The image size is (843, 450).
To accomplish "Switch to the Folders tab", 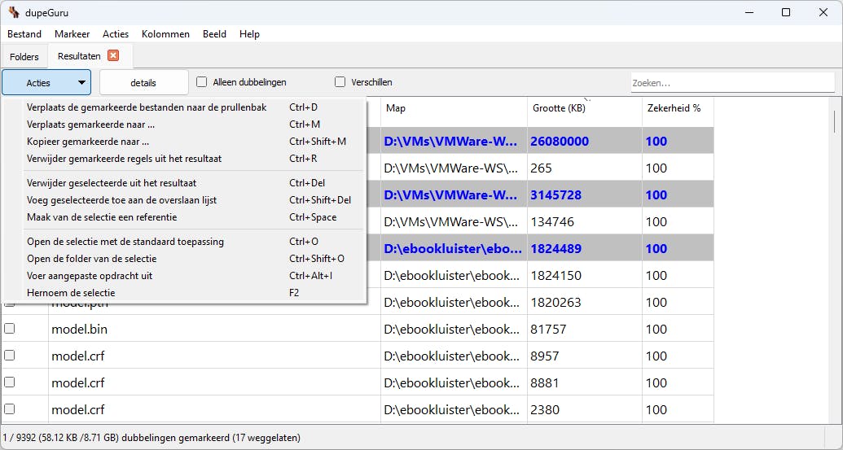I will [24, 57].
